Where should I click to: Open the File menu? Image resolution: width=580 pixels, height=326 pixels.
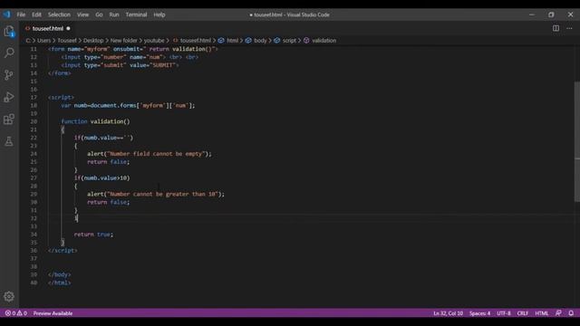[x=21, y=14]
